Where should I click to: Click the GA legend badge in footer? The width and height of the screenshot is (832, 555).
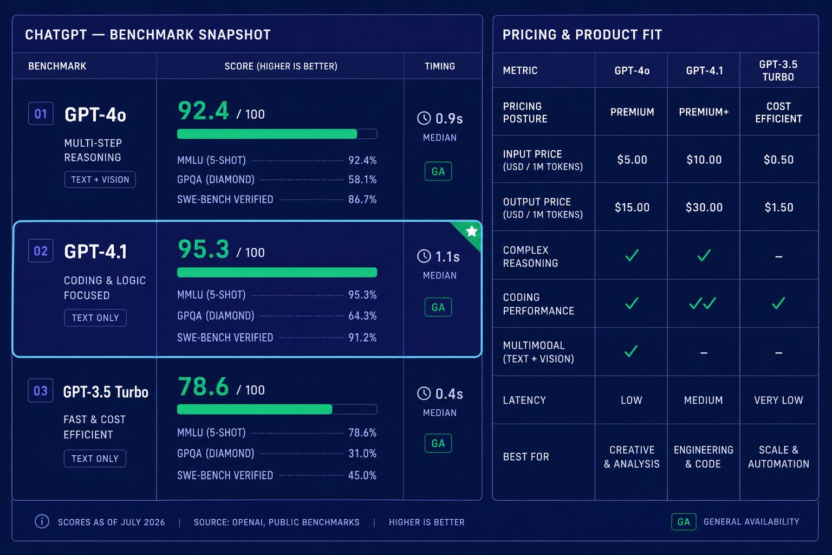click(684, 521)
